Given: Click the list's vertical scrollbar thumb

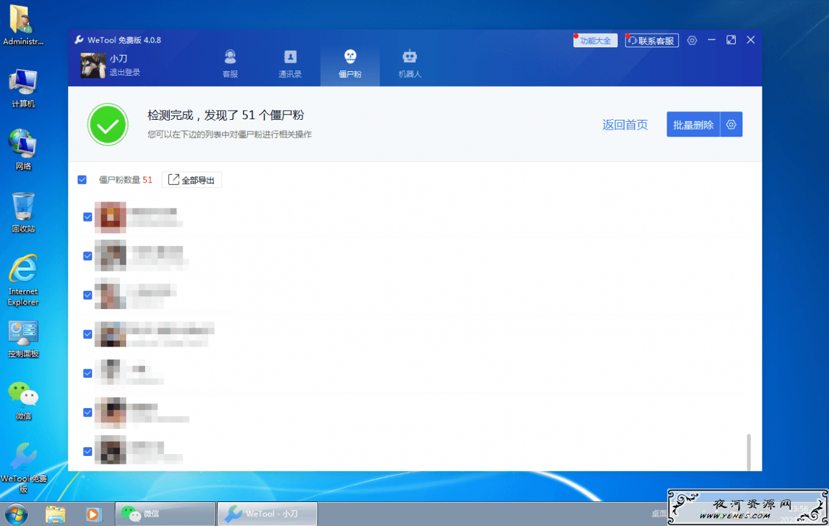Looking at the screenshot, I should click(x=749, y=452).
